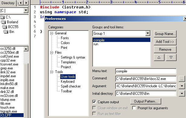Collapse the General category tree node

click(x=51, y=33)
